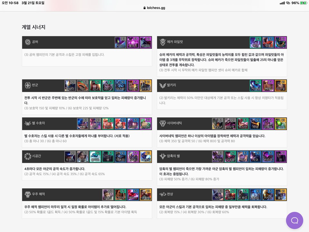Open the 럼블 champion portrait
Viewport: 309px width, 232px height.
pyautogui.click(x=268, y=43)
